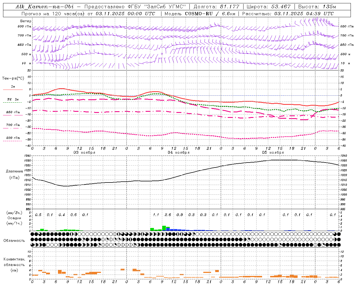Click the 0.4 precipitation amount value
The width and height of the screenshot is (355, 284).
[x=62, y=215]
